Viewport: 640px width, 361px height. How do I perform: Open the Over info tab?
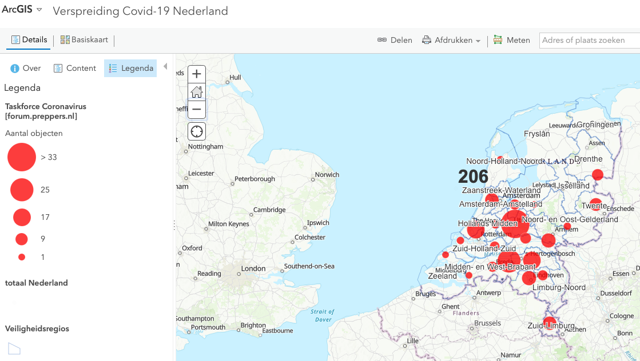pyautogui.click(x=26, y=69)
